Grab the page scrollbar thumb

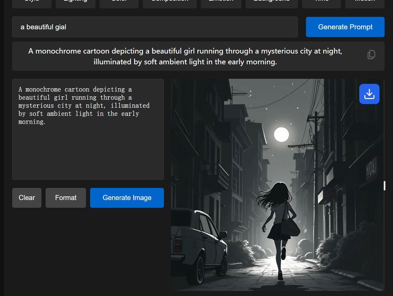coord(385,186)
